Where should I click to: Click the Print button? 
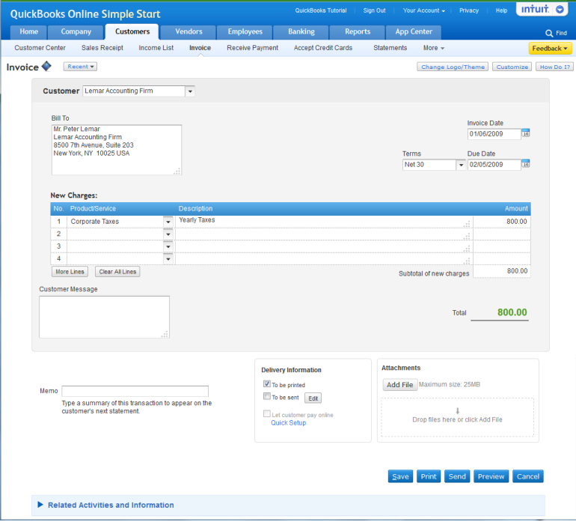point(429,476)
